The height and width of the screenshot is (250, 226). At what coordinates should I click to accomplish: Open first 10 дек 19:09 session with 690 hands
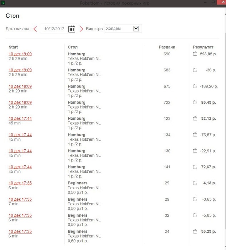pyautogui.click(x=20, y=54)
